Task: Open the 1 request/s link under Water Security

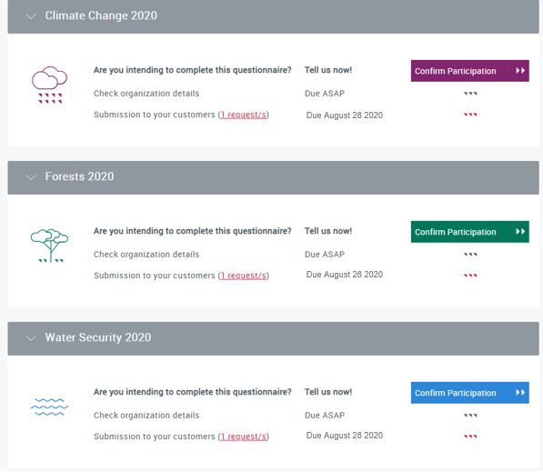Action: [x=244, y=437]
